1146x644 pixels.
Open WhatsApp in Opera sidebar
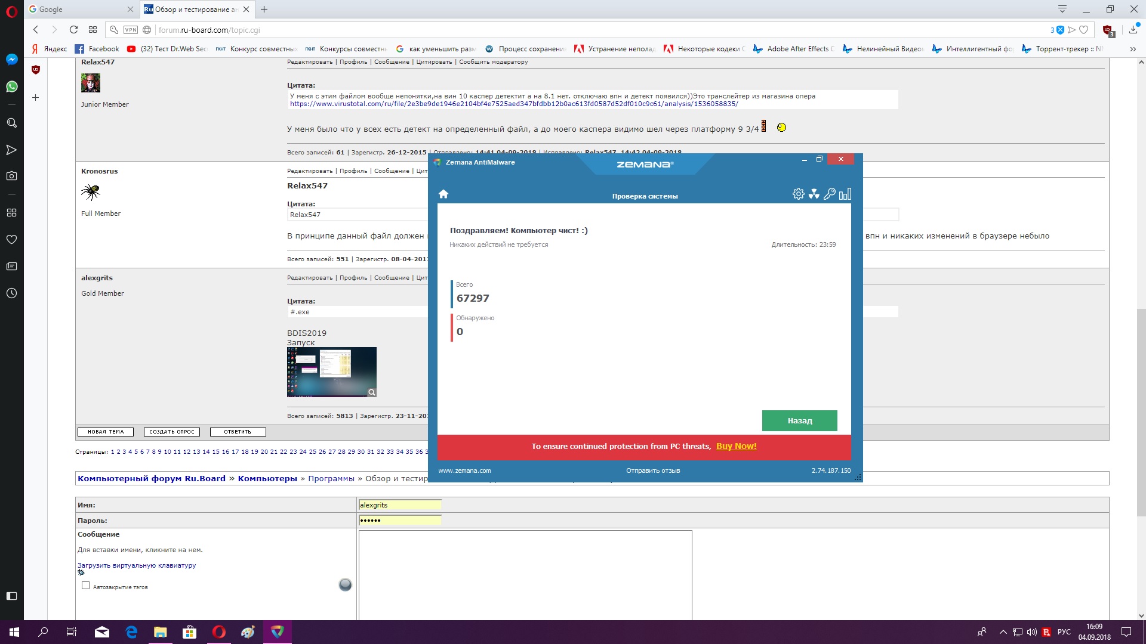click(11, 86)
